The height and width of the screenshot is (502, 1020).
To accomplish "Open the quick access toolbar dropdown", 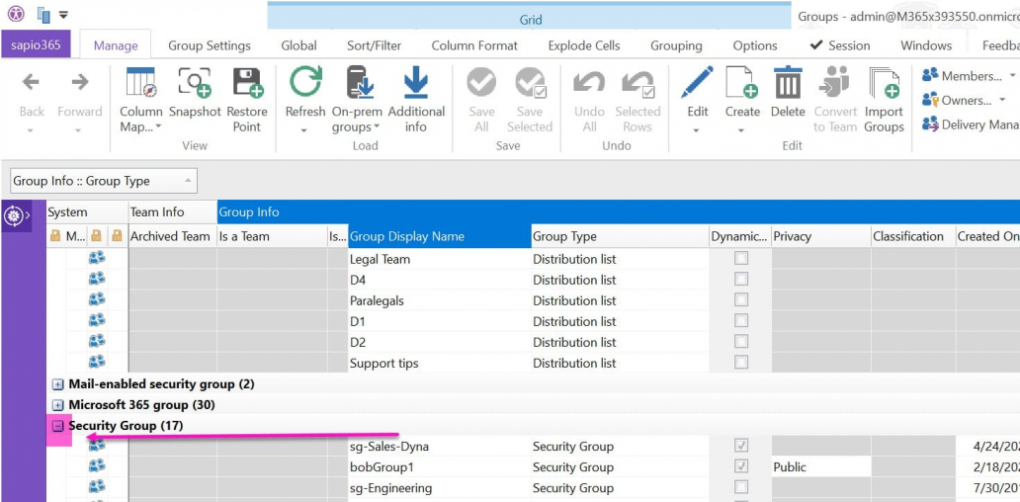I will 63,14.
